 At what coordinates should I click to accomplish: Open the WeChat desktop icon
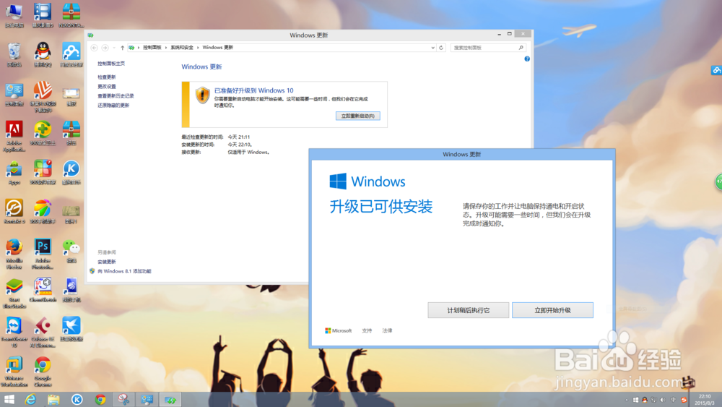coord(71,251)
